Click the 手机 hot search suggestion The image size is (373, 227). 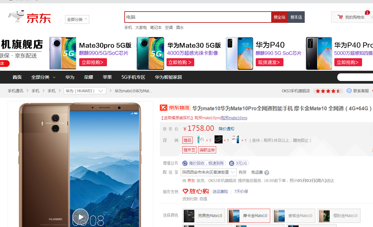point(128,28)
